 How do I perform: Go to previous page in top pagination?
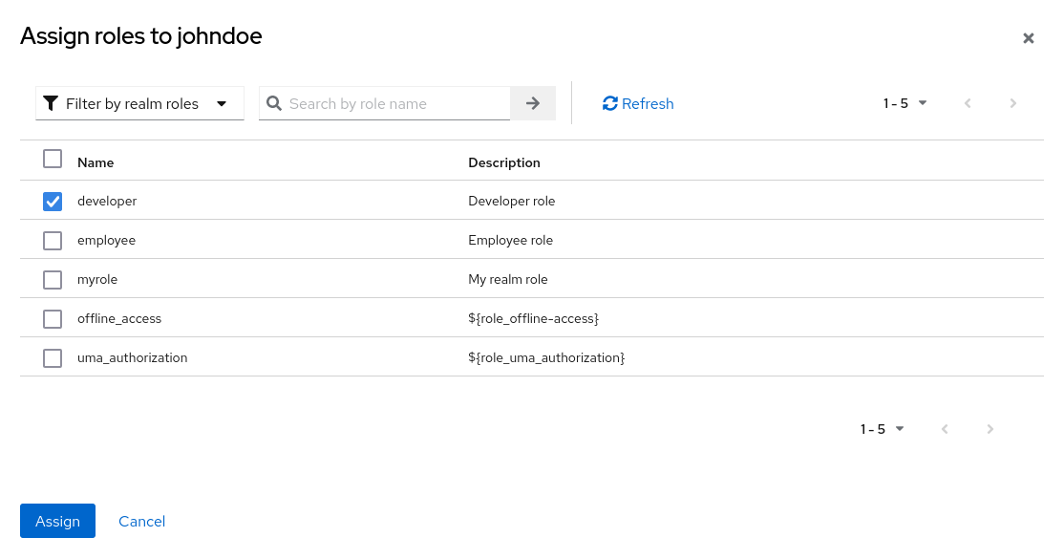[968, 103]
